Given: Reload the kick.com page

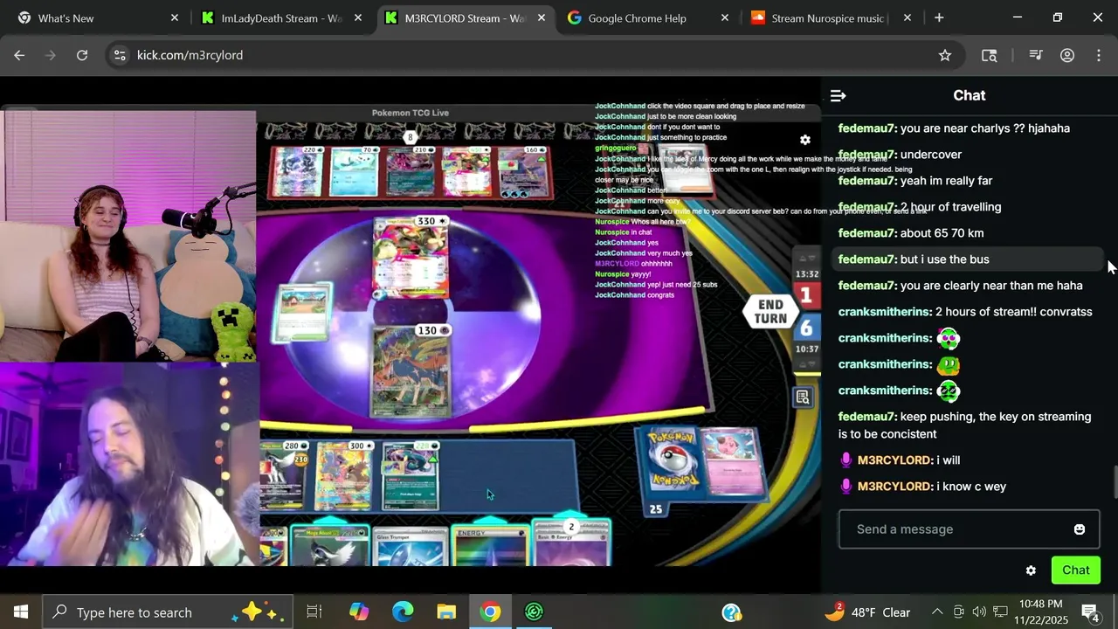Looking at the screenshot, I should [82, 55].
